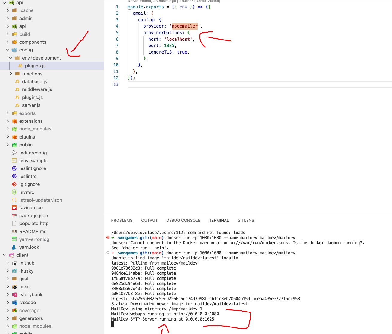Click the star icon beside favicon.ico
The width and height of the screenshot is (392, 334).
[14, 207]
